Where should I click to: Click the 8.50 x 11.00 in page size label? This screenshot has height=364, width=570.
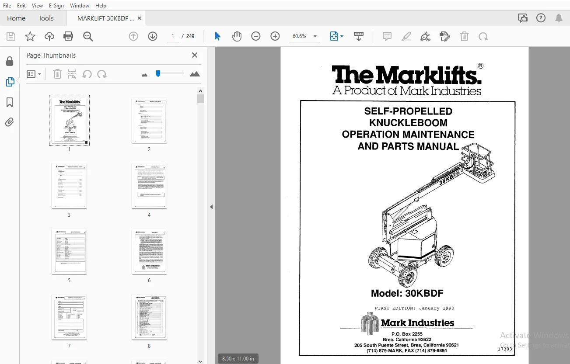click(238, 358)
